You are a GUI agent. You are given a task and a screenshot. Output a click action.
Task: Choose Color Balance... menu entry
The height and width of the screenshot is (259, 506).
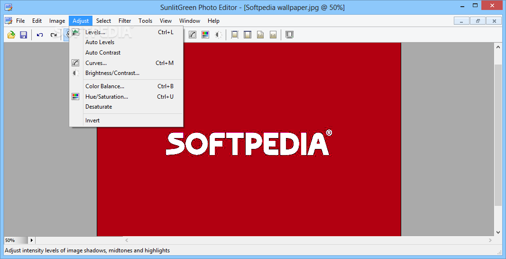pyautogui.click(x=126, y=86)
